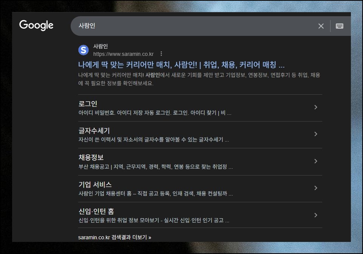Expand the chevron on the 채용정보 row

[x=315, y=161]
